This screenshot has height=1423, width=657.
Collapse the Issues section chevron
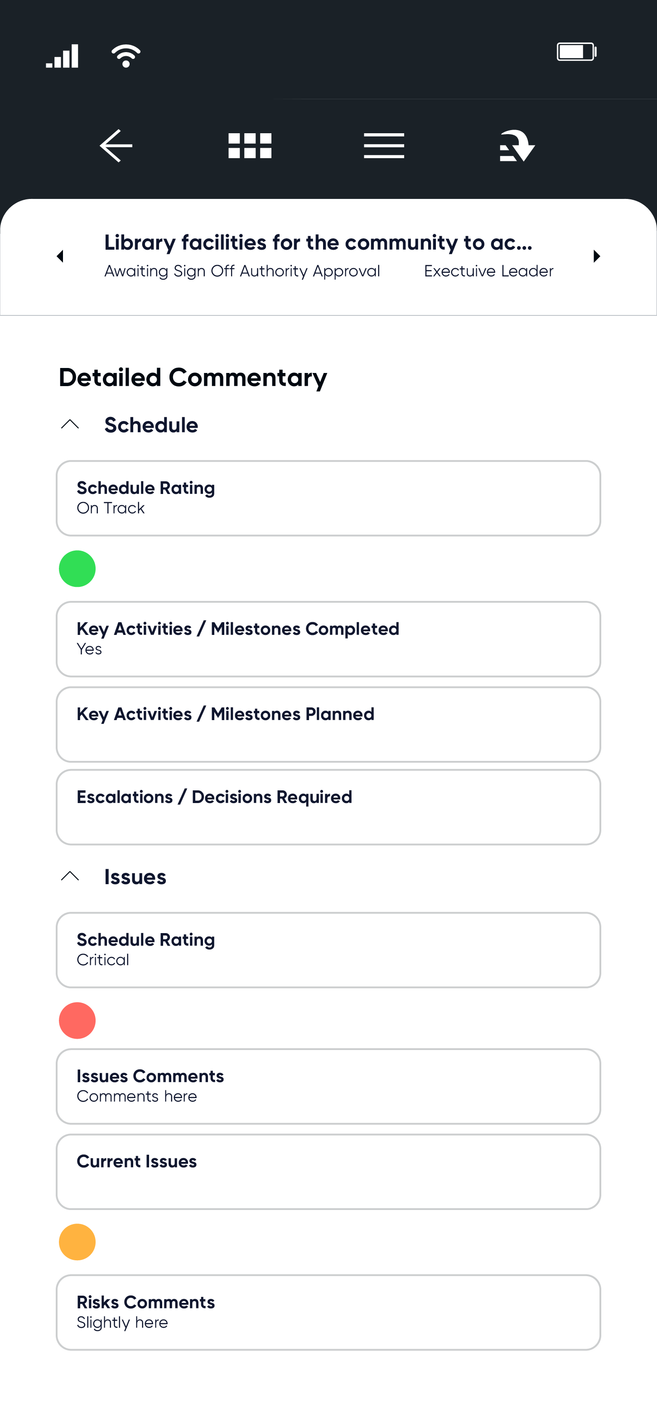point(70,876)
